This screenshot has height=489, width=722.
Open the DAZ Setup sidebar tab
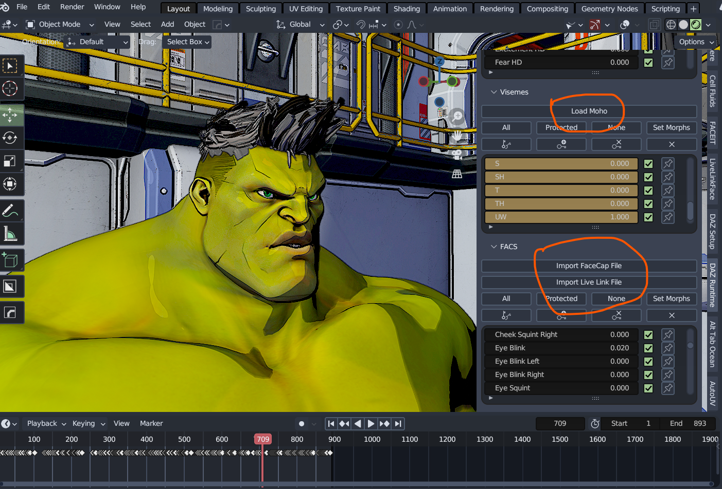point(712,231)
